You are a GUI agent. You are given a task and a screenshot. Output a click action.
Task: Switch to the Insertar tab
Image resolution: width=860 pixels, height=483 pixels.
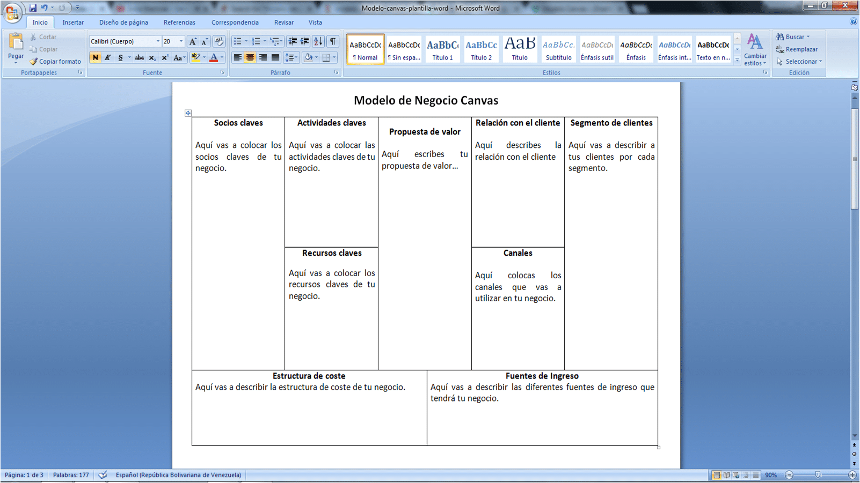(73, 23)
